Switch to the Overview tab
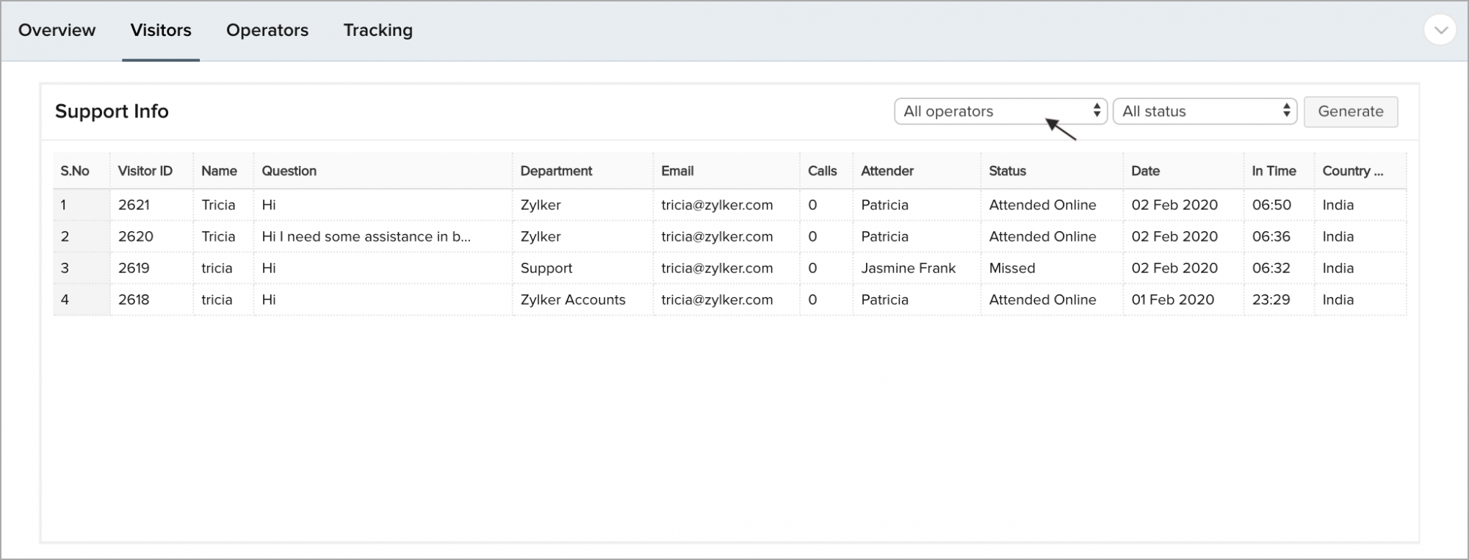Image resolution: width=1469 pixels, height=560 pixels. click(57, 30)
